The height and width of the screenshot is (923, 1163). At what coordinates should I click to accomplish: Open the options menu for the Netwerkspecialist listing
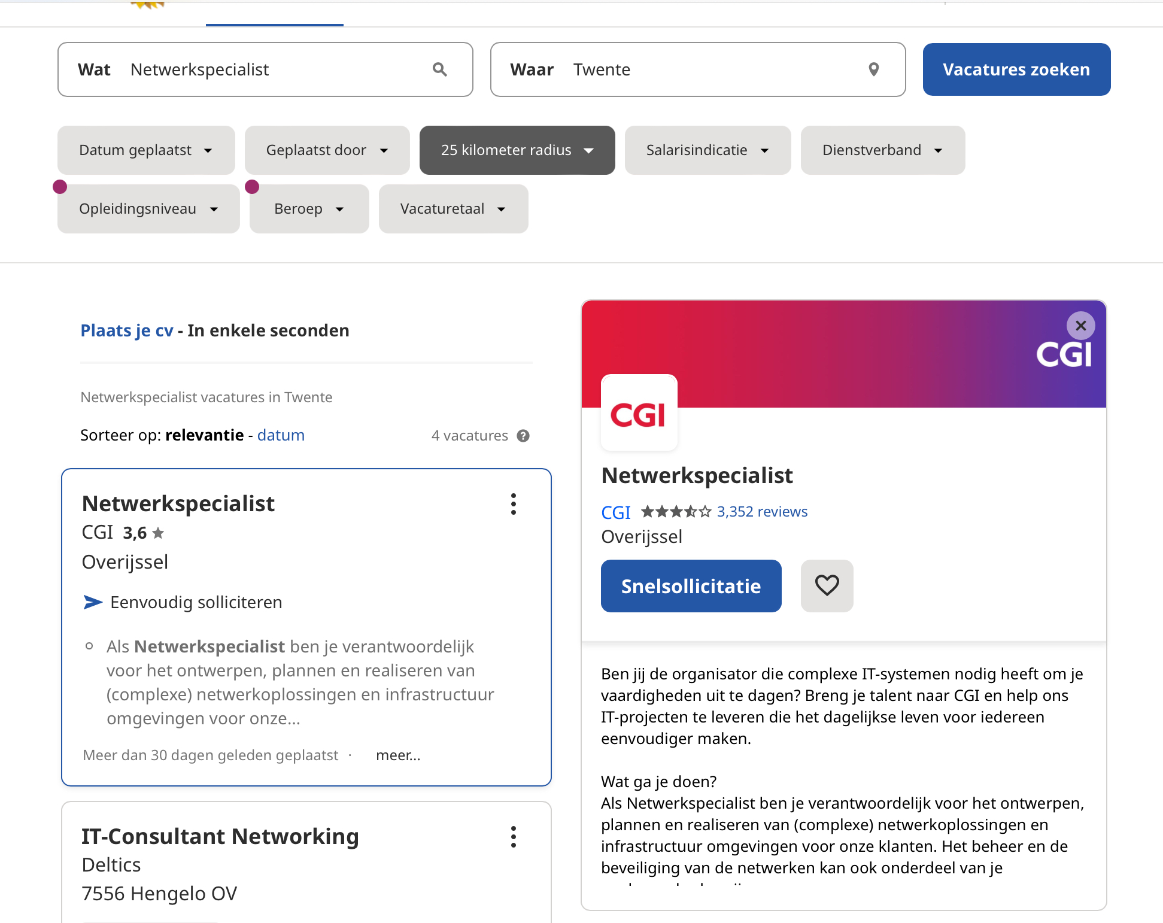coord(514,504)
